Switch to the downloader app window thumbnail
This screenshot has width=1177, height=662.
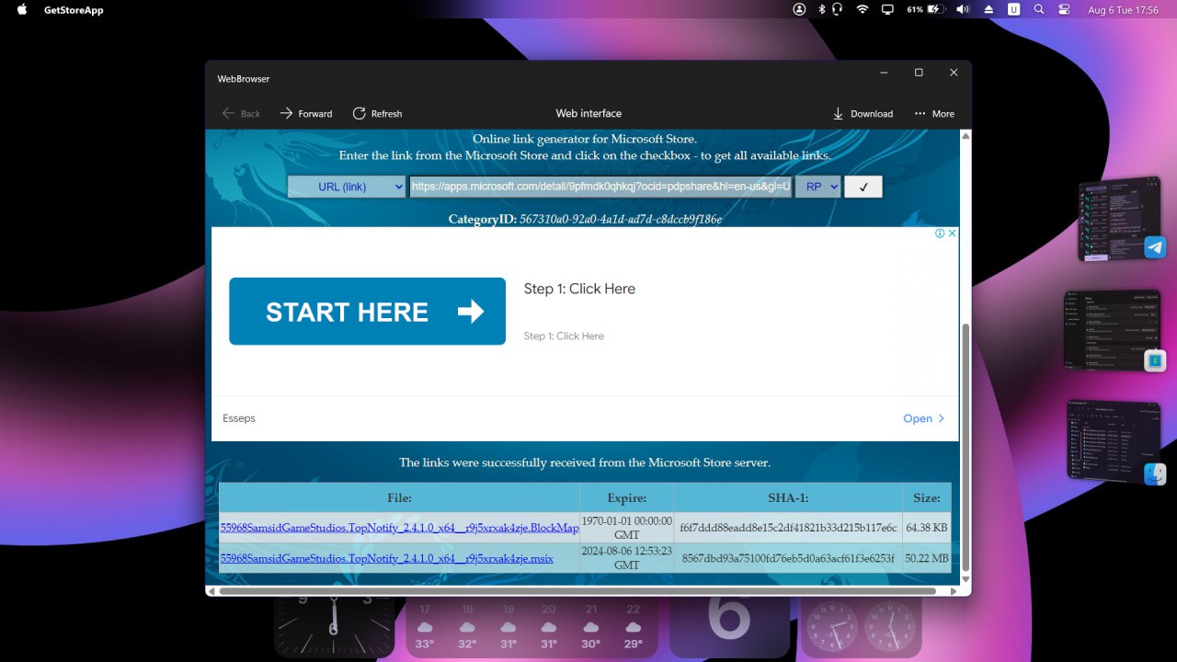1112,329
